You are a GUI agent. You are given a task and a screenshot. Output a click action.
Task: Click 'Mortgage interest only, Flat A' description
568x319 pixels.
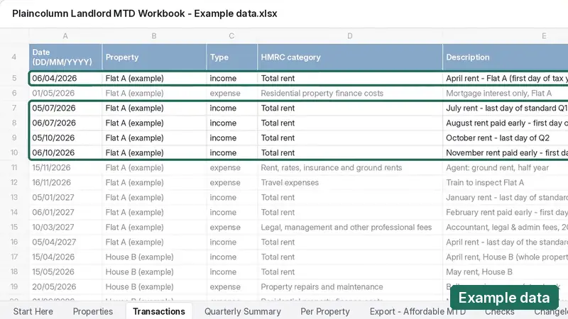point(506,93)
